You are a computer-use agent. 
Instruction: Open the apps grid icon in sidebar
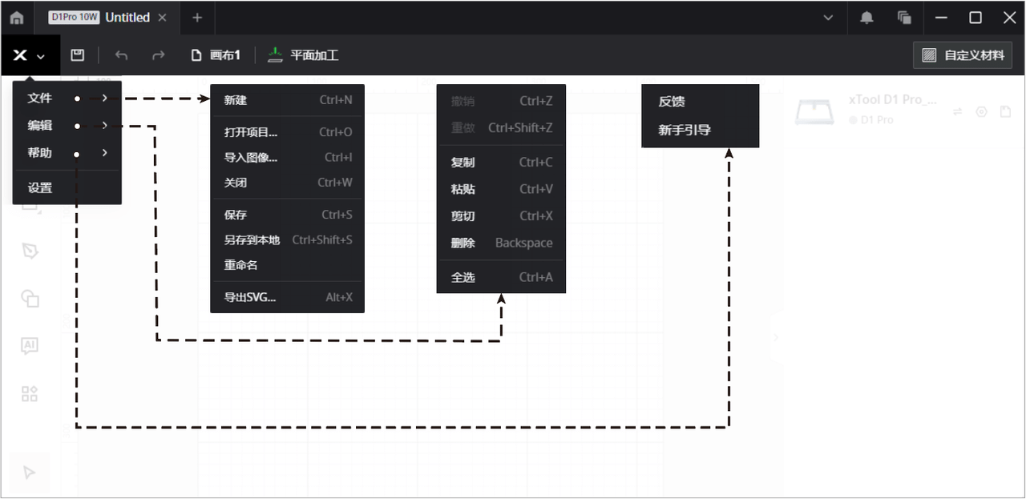point(30,393)
